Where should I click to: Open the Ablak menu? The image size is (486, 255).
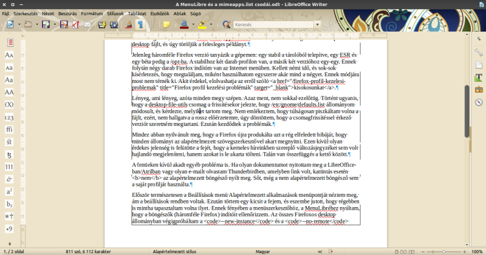[x=180, y=13]
